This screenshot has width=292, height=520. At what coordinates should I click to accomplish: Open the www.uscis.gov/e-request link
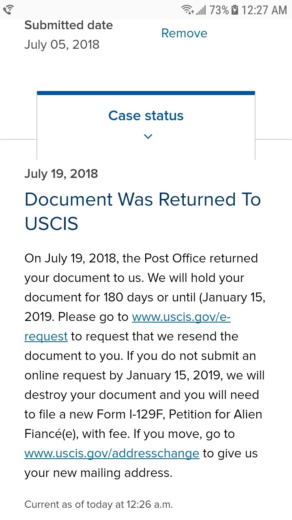coord(181,317)
